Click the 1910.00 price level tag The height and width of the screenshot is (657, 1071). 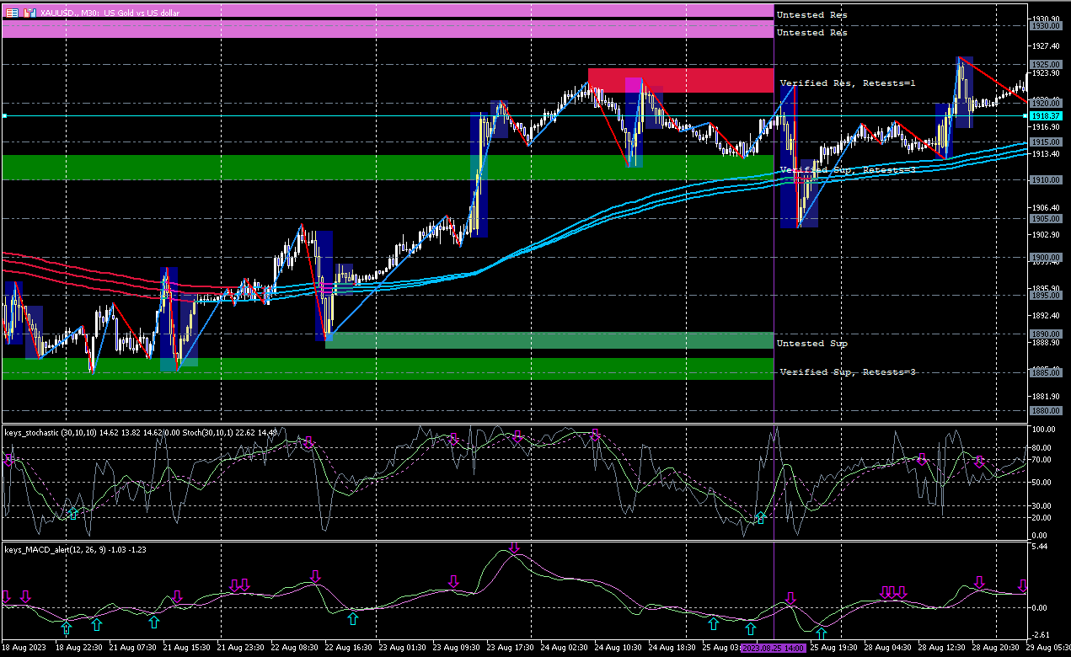click(1045, 180)
